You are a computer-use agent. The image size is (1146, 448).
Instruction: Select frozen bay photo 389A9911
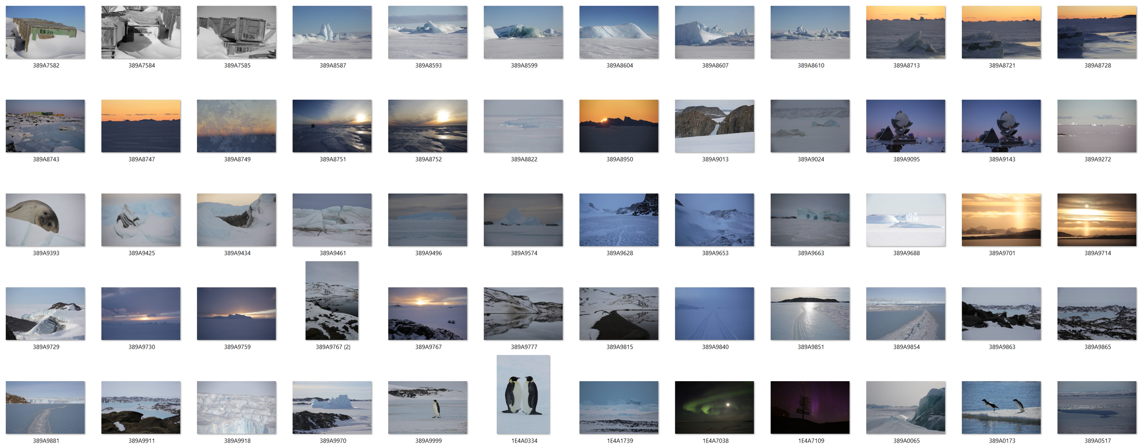click(141, 407)
